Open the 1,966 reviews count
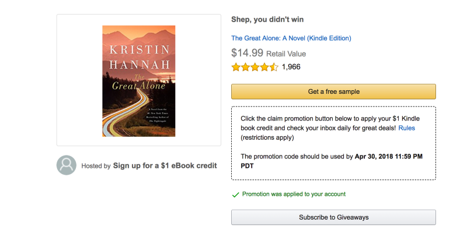 click(291, 67)
